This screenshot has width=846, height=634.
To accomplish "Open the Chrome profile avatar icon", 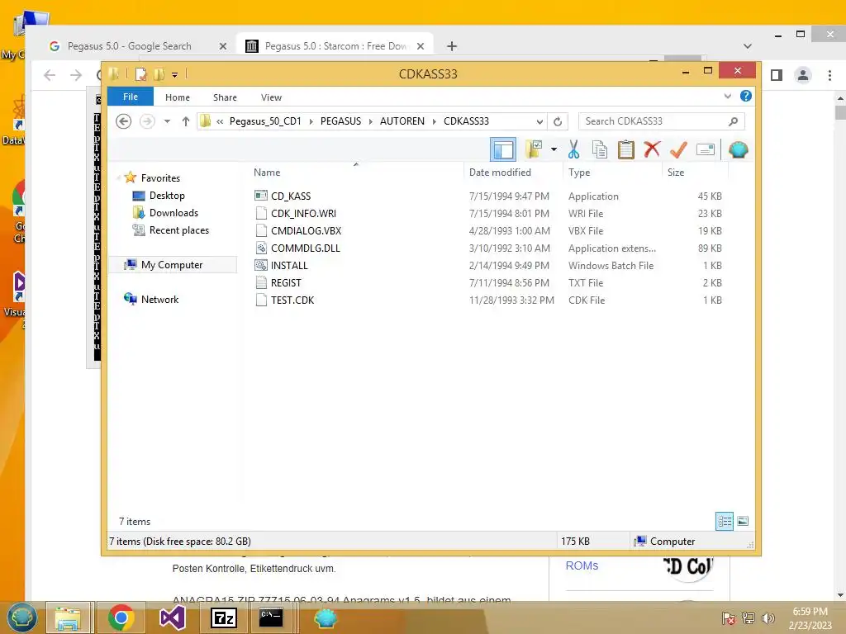I will 803,75.
